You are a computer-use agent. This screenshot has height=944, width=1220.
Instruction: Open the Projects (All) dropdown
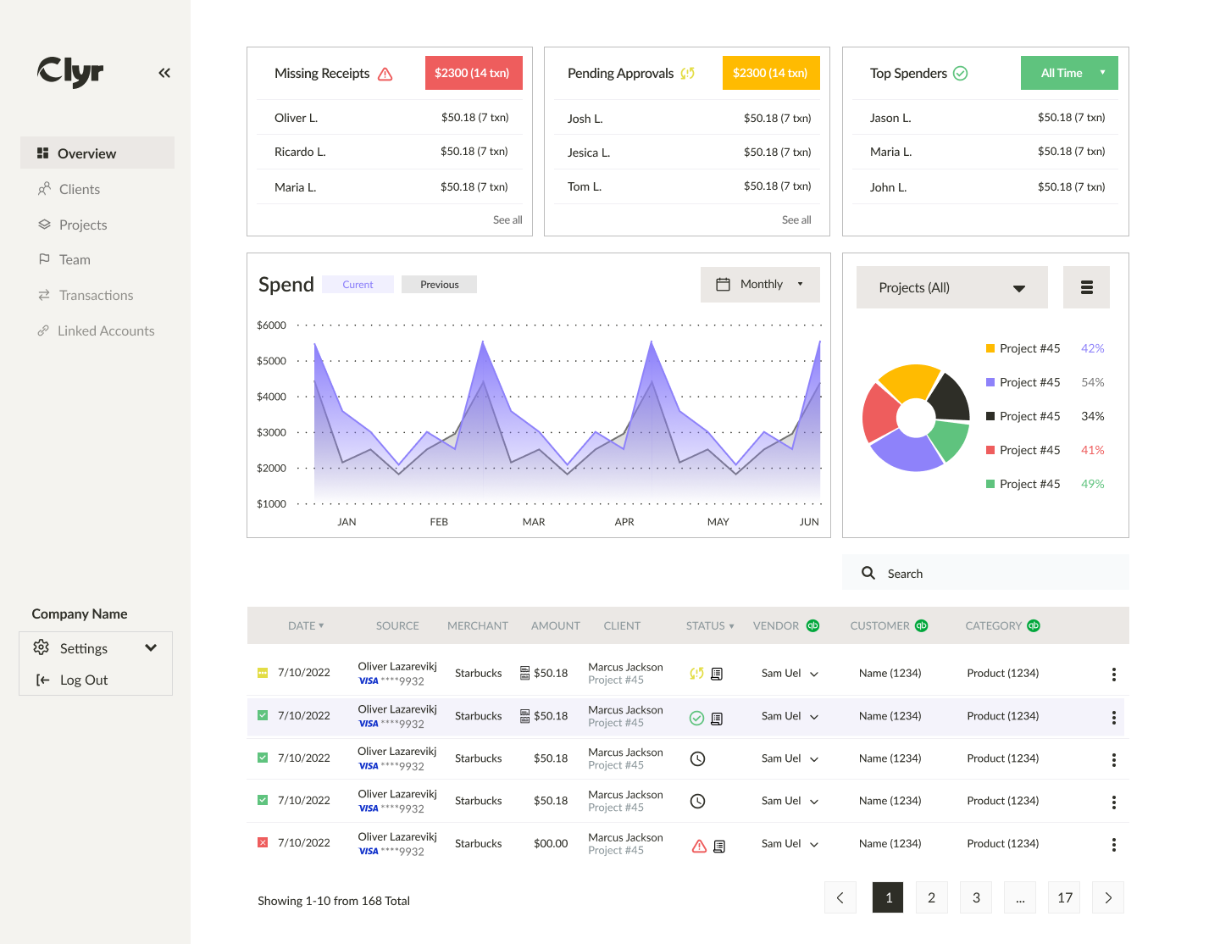point(951,287)
